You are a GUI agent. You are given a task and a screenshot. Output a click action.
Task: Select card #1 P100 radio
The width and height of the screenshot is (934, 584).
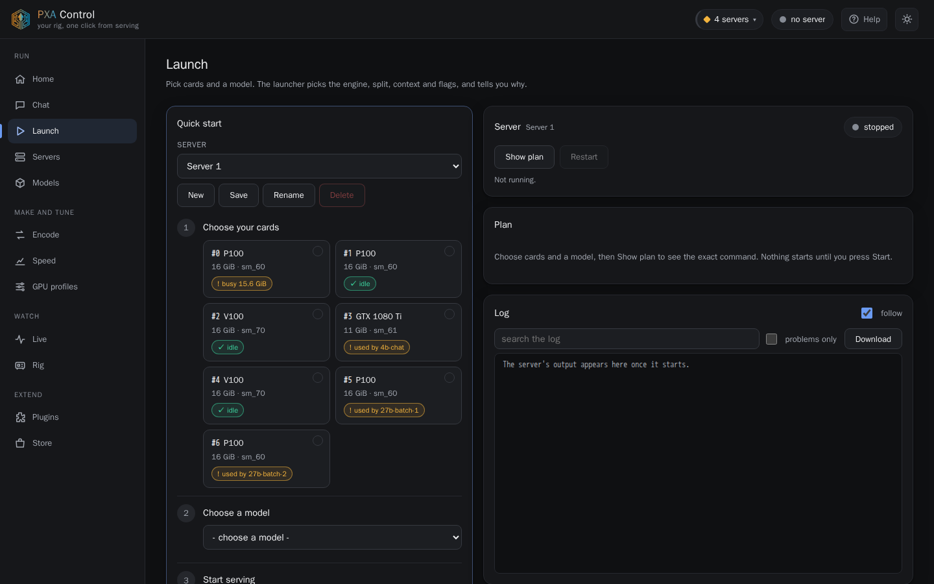click(x=449, y=251)
